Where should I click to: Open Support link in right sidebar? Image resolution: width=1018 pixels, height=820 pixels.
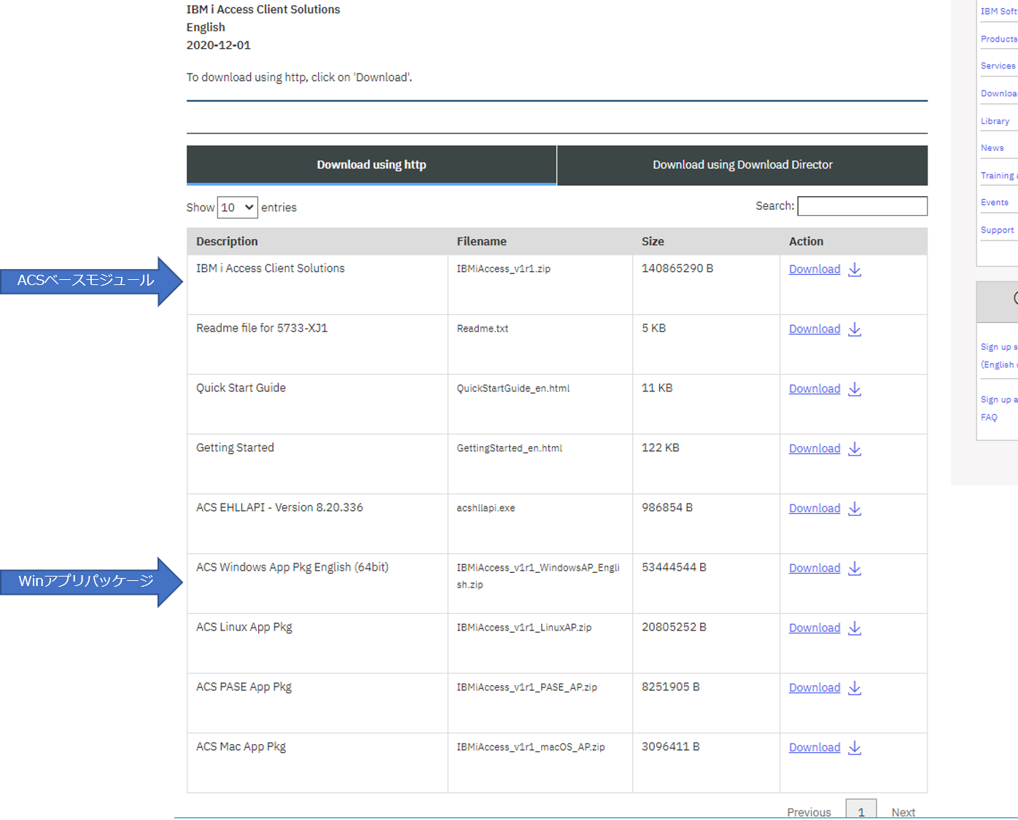click(x=998, y=230)
